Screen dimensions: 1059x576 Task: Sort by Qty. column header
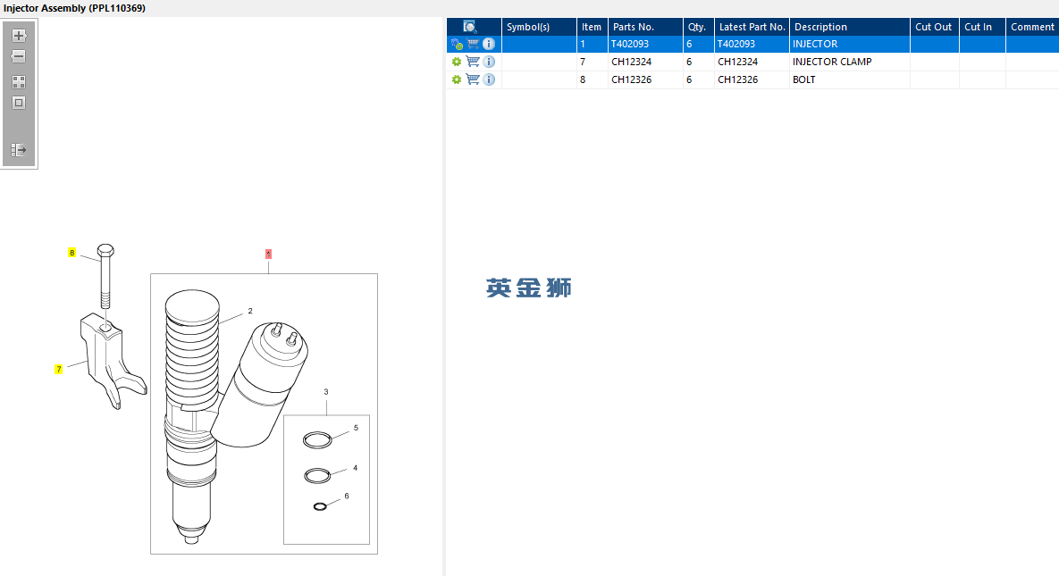[x=698, y=27]
